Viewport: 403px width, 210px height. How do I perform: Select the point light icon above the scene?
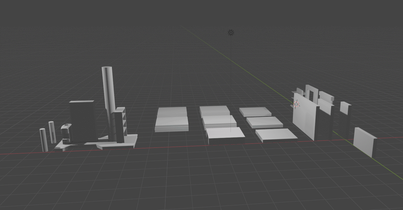coord(231,33)
